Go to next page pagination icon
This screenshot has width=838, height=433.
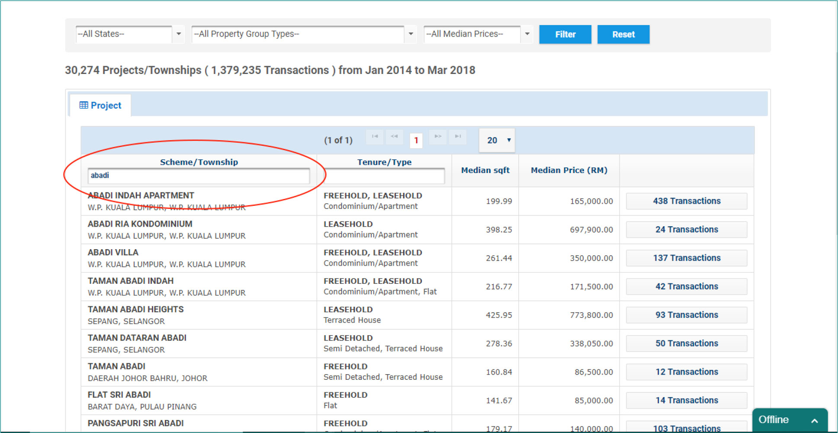pos(438,137)
